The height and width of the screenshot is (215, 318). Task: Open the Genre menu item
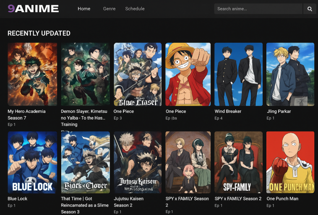(109, 9)
